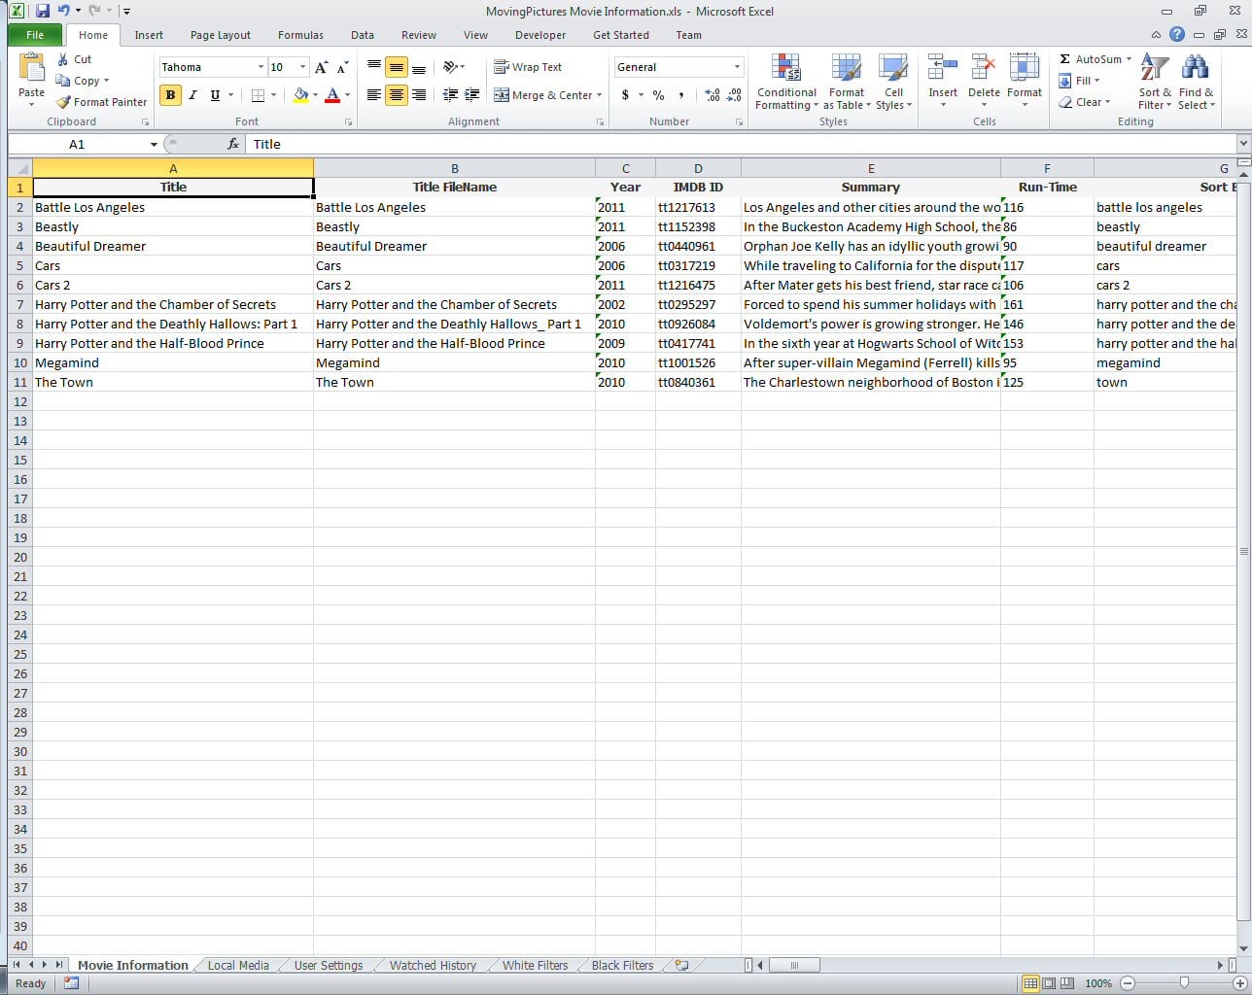Toggle Underline formatting
This screenshot has height=995, width=1252.
click(215, 95)
